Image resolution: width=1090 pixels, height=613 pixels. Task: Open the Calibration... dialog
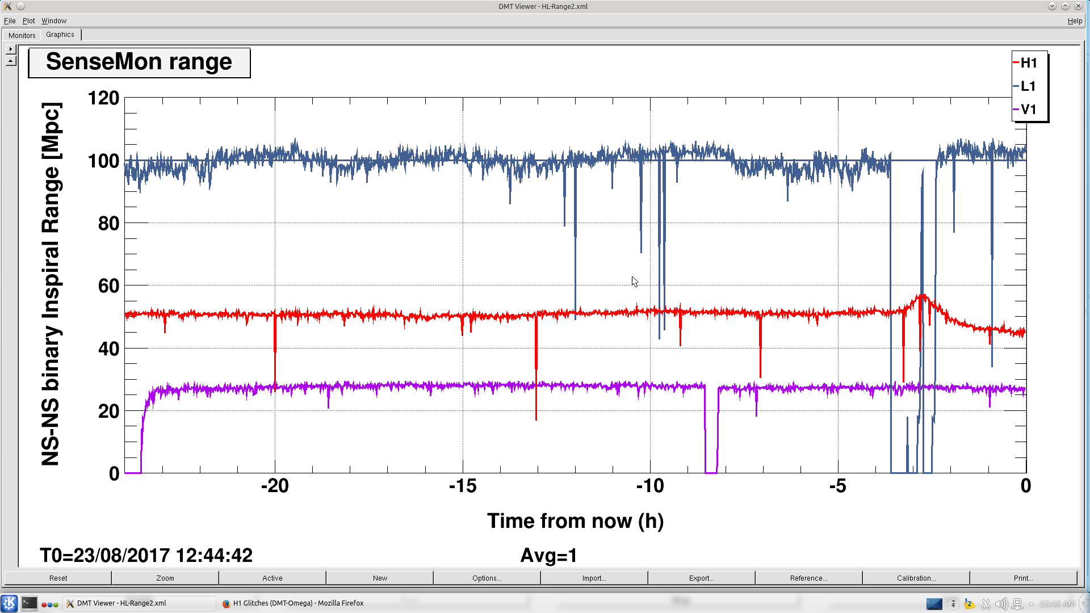[916, 578]
